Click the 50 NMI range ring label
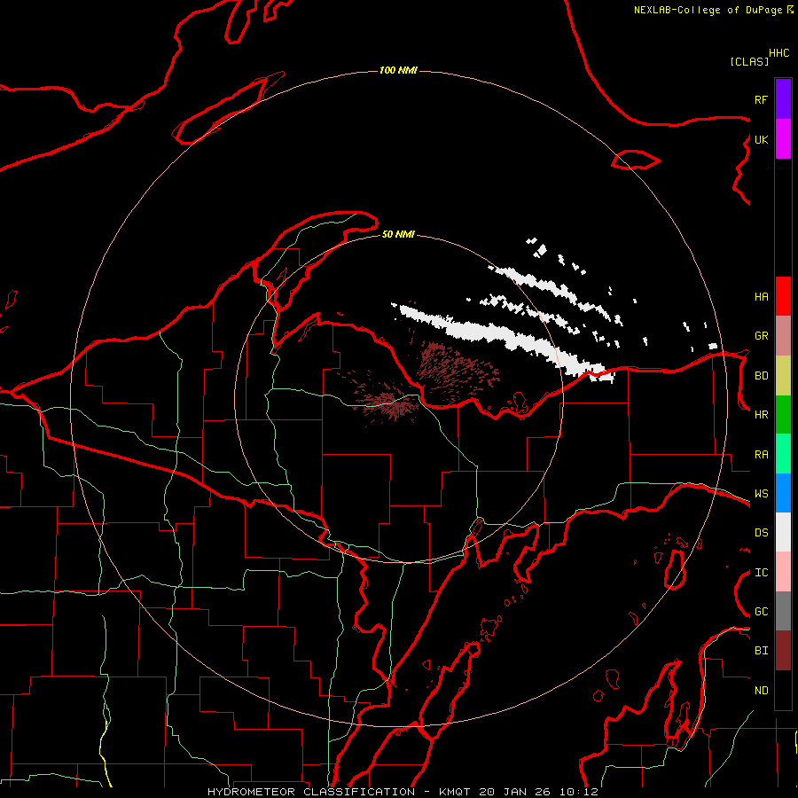This screenshot has height=798, width=798. pyautogui.click(x=398, y=234)
